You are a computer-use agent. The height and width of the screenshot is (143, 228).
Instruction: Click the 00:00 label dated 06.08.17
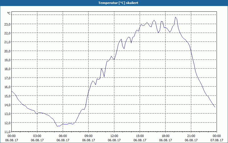12,136
